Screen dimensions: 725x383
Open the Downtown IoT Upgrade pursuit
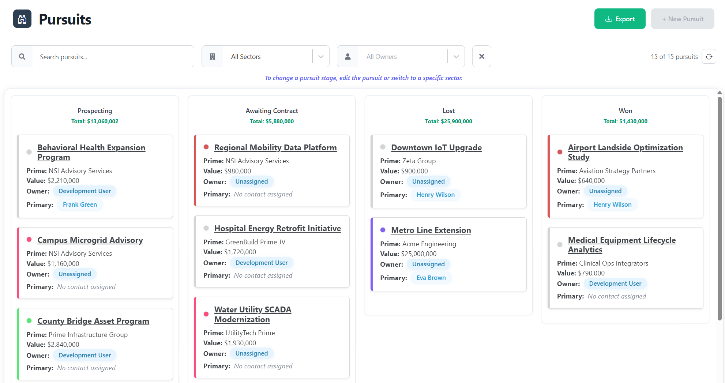coord(436,147)
